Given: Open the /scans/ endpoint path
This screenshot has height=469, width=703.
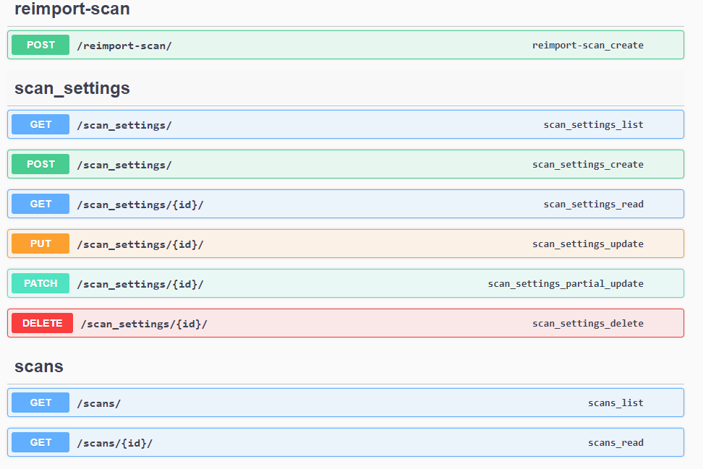Looking at the screenshot, I should pyautogui.click(x=99, y=403).
